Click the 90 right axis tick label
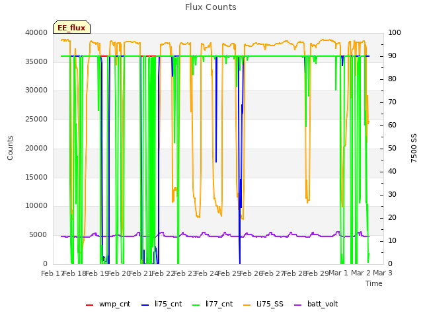 [392, 55]
